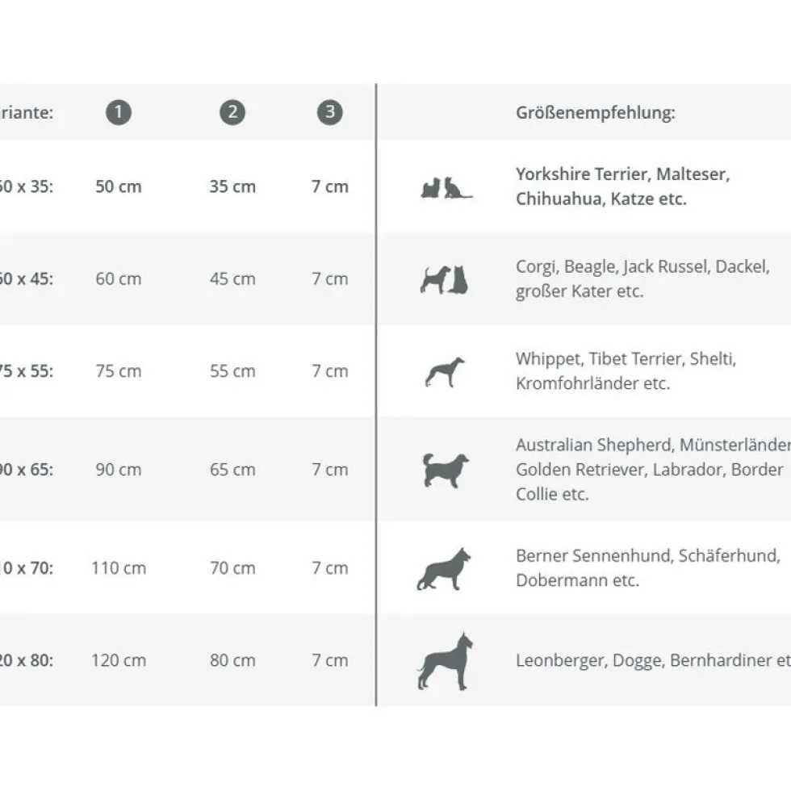Click the numbered circle 1 icon

pos(119,112)
